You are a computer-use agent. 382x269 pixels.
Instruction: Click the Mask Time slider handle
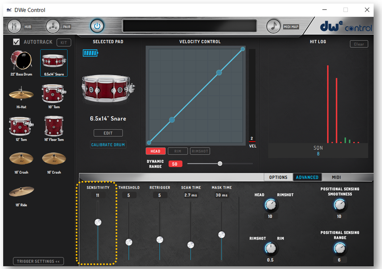point(221,235)
